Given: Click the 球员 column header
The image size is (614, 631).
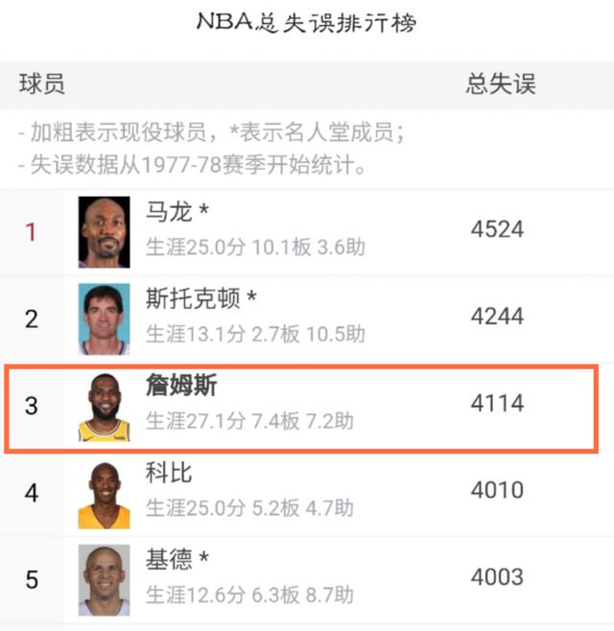Looking at the screenshot, I should click(x=42, y=84).
